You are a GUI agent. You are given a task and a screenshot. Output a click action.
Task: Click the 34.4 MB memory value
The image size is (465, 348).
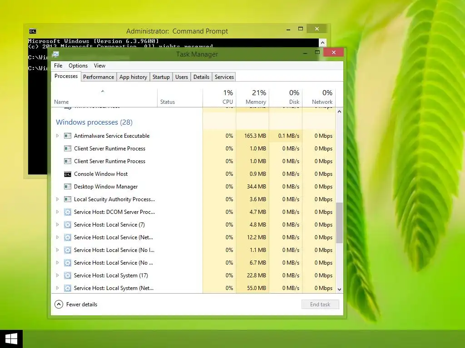257,187
